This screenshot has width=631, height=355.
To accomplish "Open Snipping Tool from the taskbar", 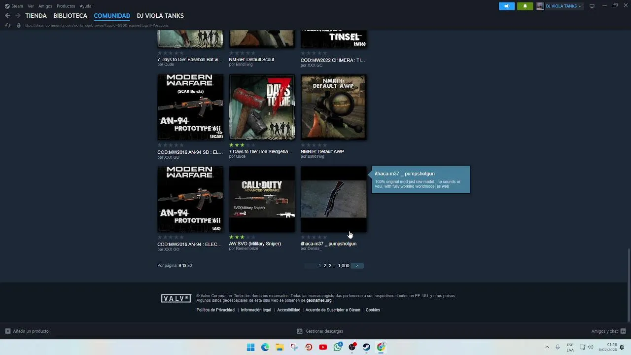I will pyautogui.click(x=294, y=347).
